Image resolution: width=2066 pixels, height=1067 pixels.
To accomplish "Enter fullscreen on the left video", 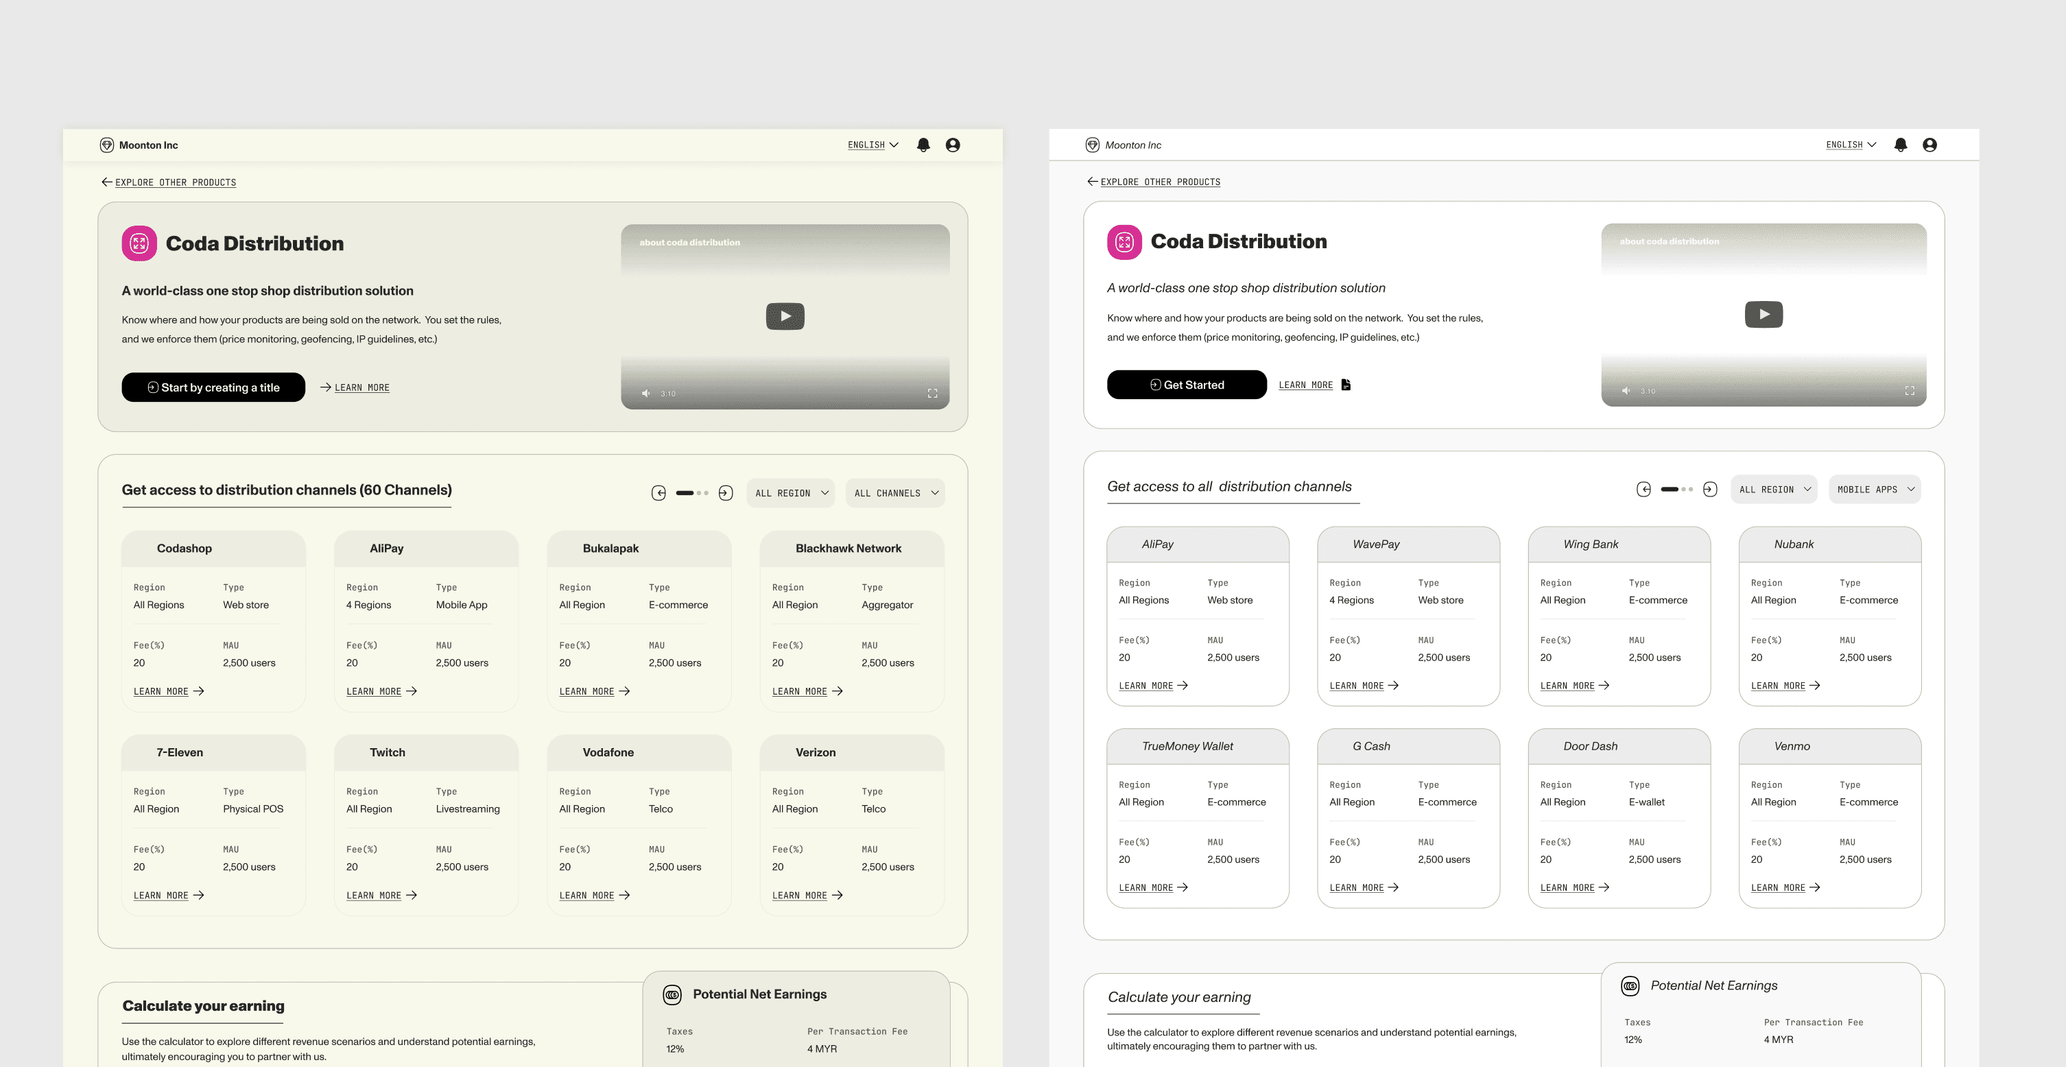I will click(x=933, y=394).
